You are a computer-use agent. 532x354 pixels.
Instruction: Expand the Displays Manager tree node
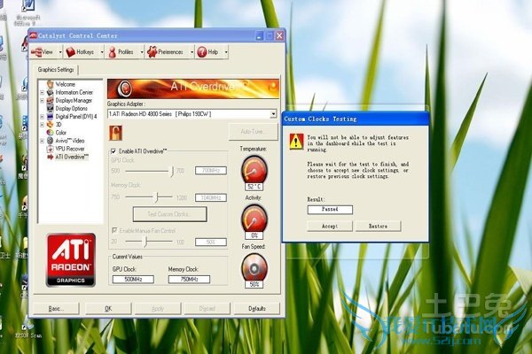(42, 100)
